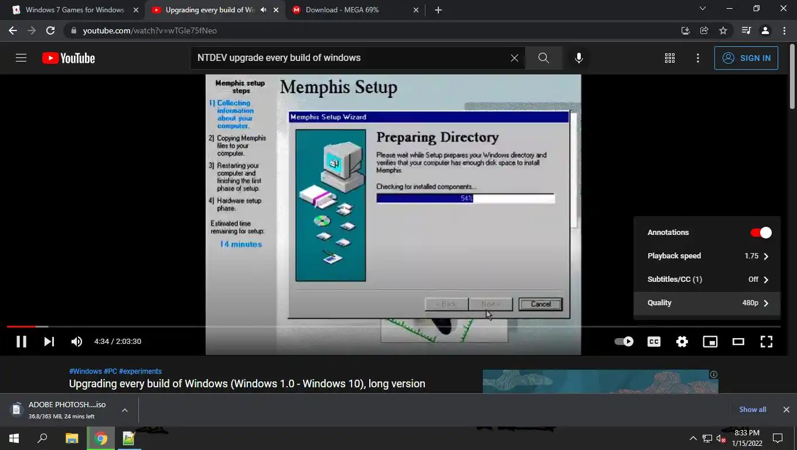Image resolution: width=797 pixels, height=450 pixels.
Task: Pause the video
Action: (x=21, y=341)
